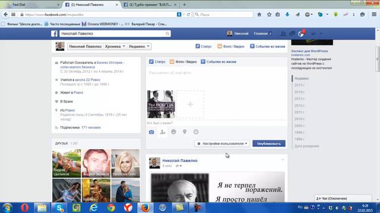Open the Firefox hamburger menu
The image size is (380, 213).
tap(374, 14)
